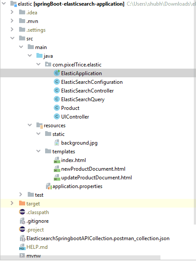Click the .gitignore file icon
This screenshot has height=261, width=196.
pyautogui.click(x=22, y=221)
